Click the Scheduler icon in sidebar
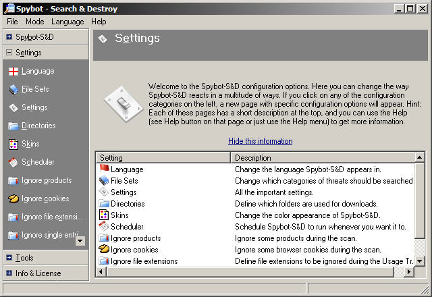This screenshot has width=432, height=297. click(x=13, y=162)
